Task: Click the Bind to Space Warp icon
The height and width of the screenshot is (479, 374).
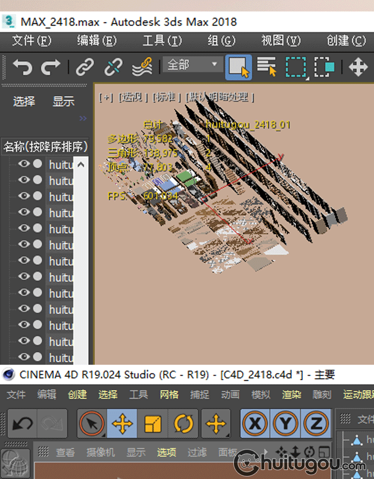Action: click(x=142, y=66)
